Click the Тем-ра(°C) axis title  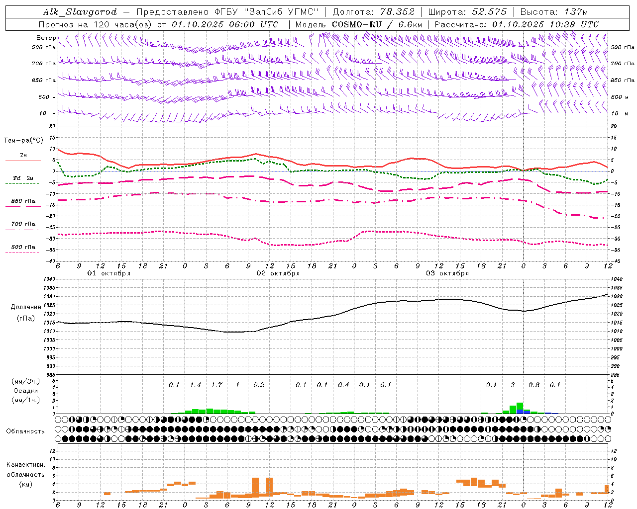(23, 141)
